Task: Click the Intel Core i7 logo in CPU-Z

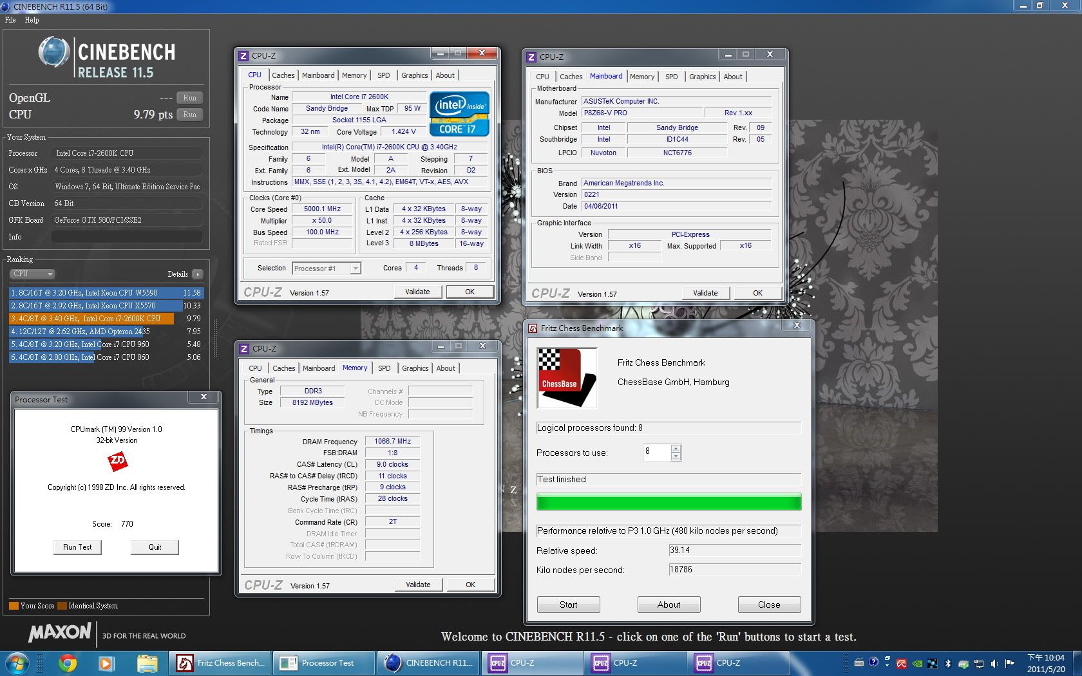Action: 460,113
